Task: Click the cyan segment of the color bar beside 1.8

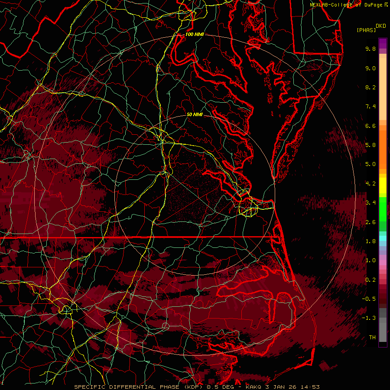Action: (x=383, y=238)
